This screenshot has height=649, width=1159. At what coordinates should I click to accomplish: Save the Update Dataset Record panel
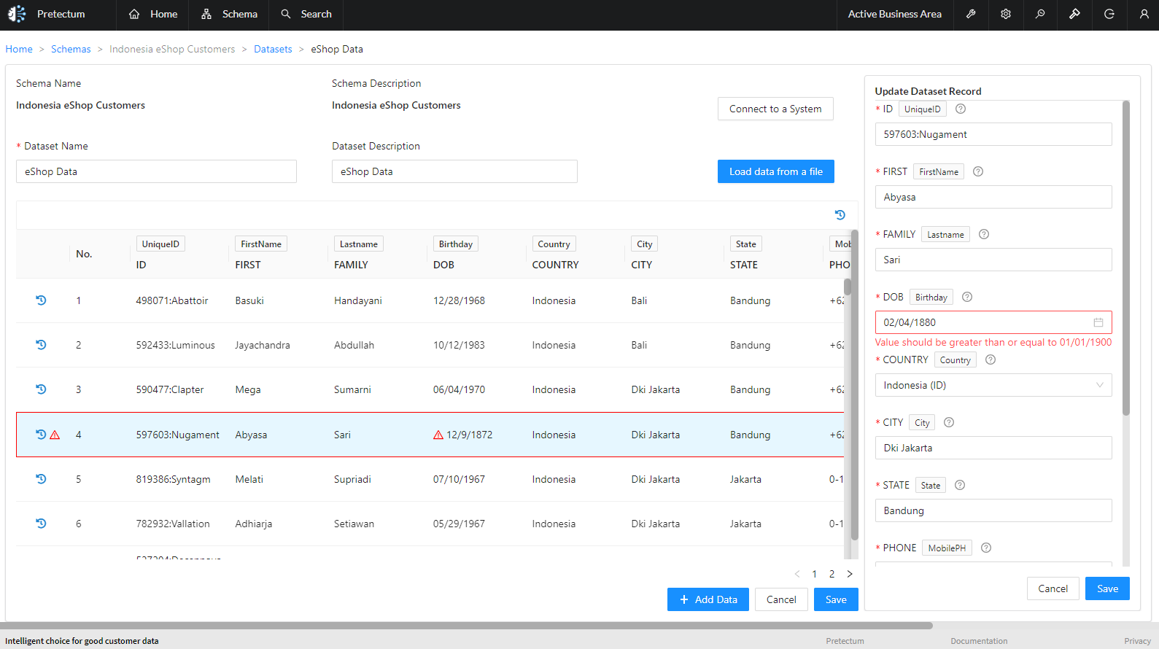[1107, 588]
